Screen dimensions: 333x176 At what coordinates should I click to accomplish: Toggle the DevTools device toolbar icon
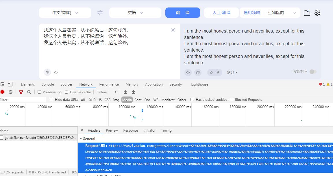[10, 84]
